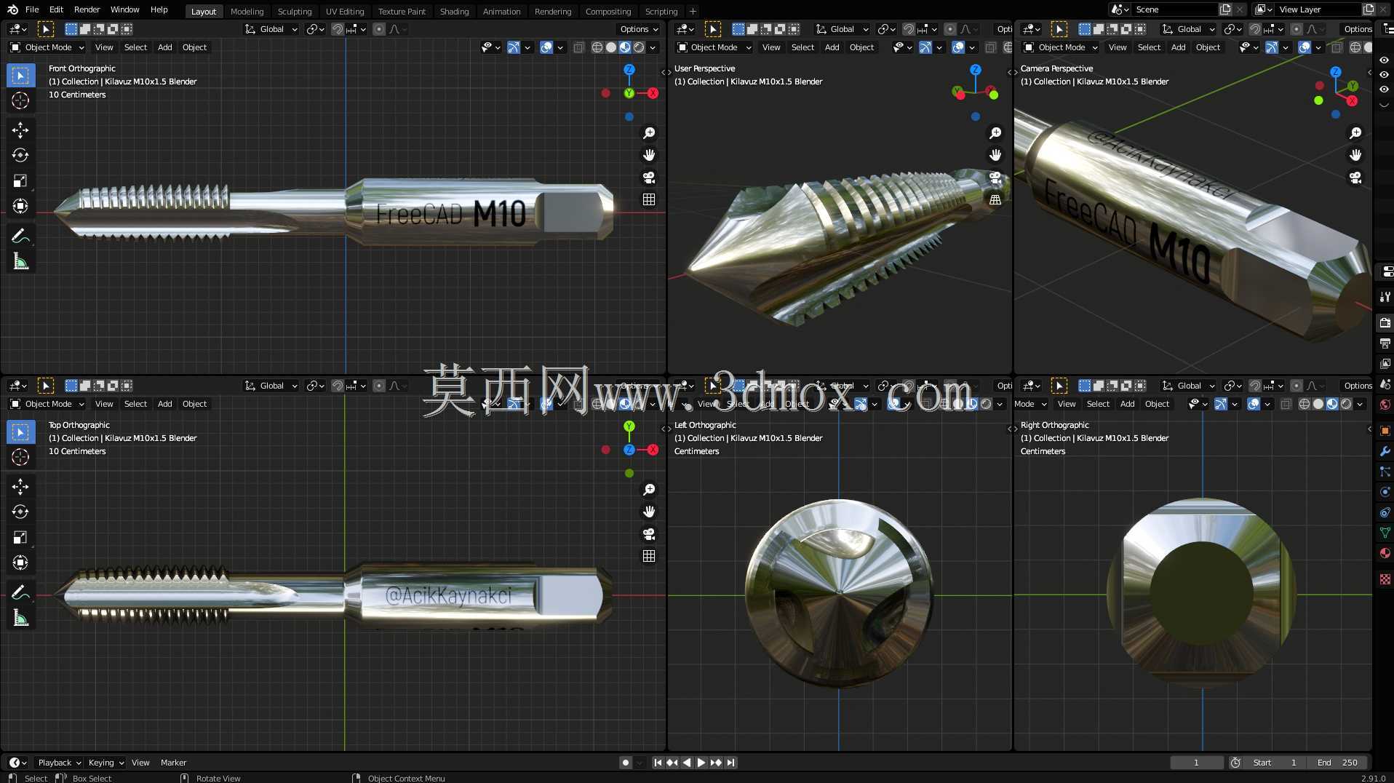Open Object properties orange square tab
Viewport: 1394px width, 783px height.
pos(1385,431)
